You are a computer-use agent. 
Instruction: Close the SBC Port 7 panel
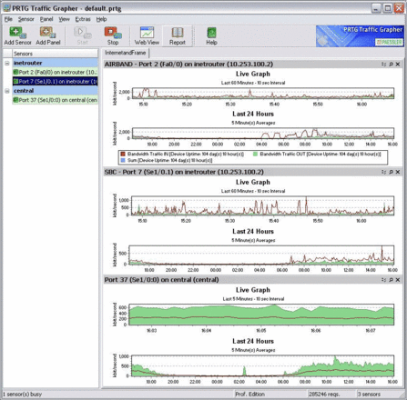[x=397, y=172]
